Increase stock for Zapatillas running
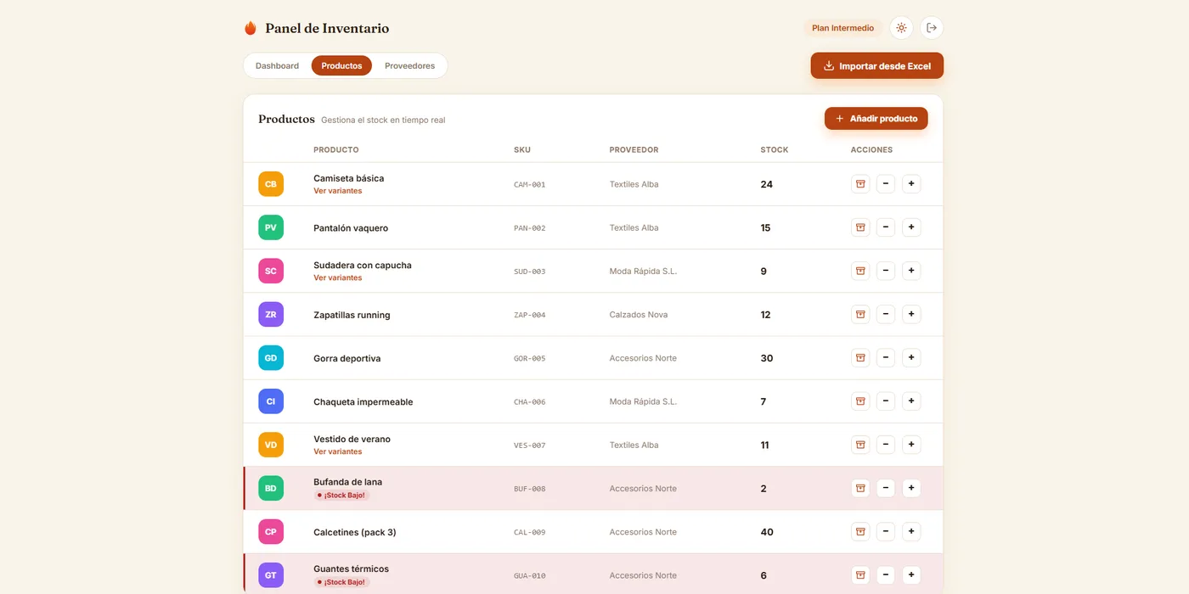 pos(911,314)
